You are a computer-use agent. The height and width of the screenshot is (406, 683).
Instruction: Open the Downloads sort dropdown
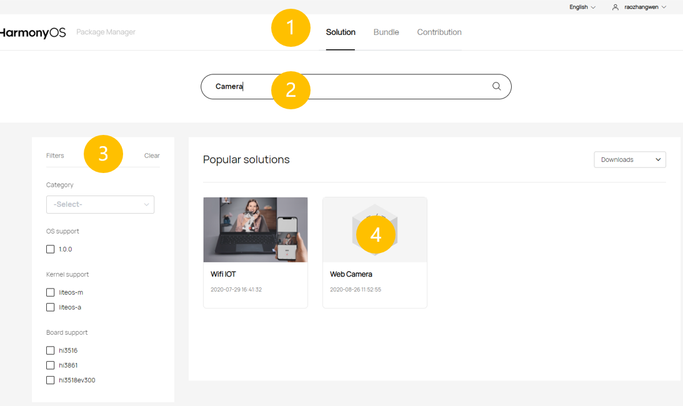click(x=630, y=159)
